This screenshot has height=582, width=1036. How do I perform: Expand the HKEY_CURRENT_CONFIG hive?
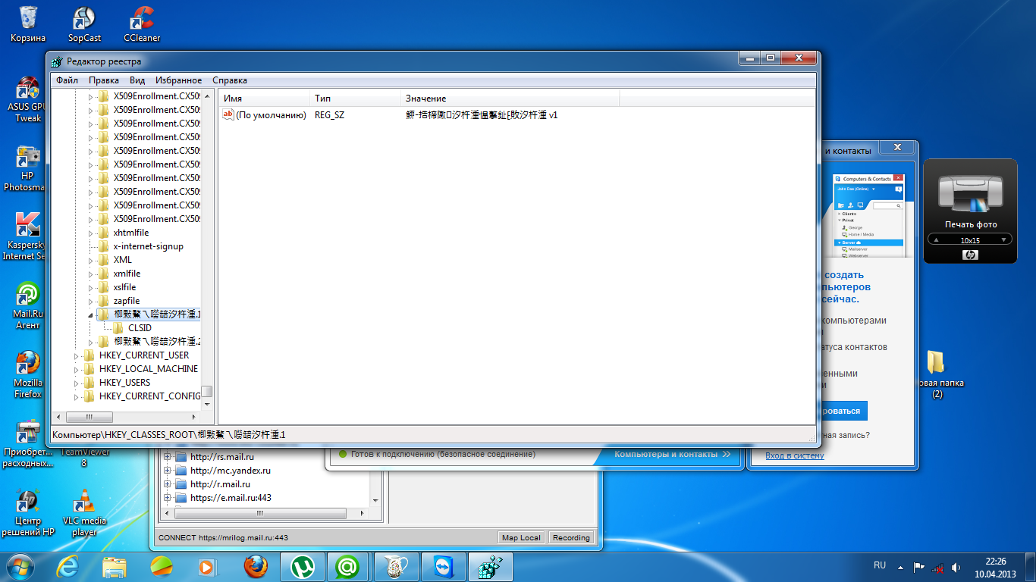(77, 396)
